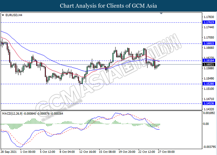Click the chart shift triangle marker at top
Viewport: 217px width, 155px height.
point(161,13)
